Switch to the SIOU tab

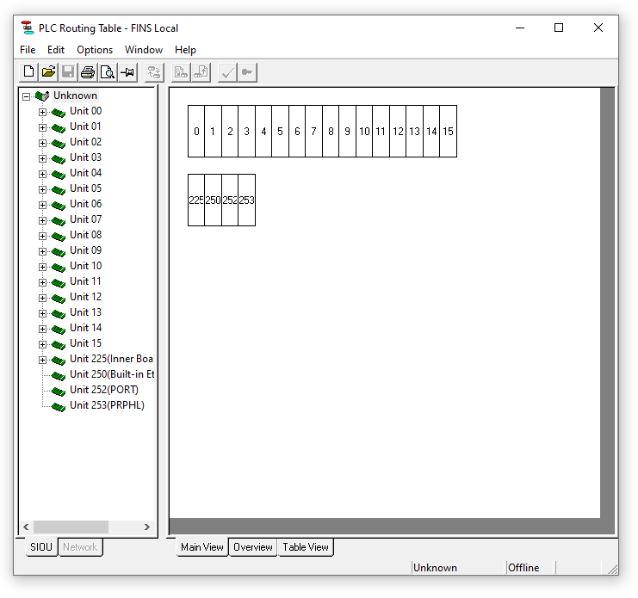[41, 546]
